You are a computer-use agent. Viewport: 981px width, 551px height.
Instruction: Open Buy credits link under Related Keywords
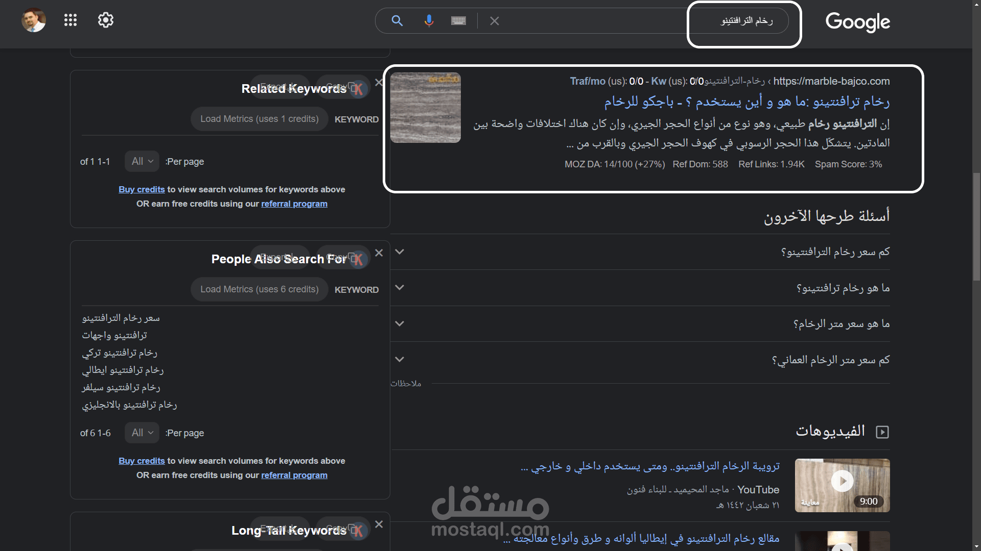[x=142, y=189]
